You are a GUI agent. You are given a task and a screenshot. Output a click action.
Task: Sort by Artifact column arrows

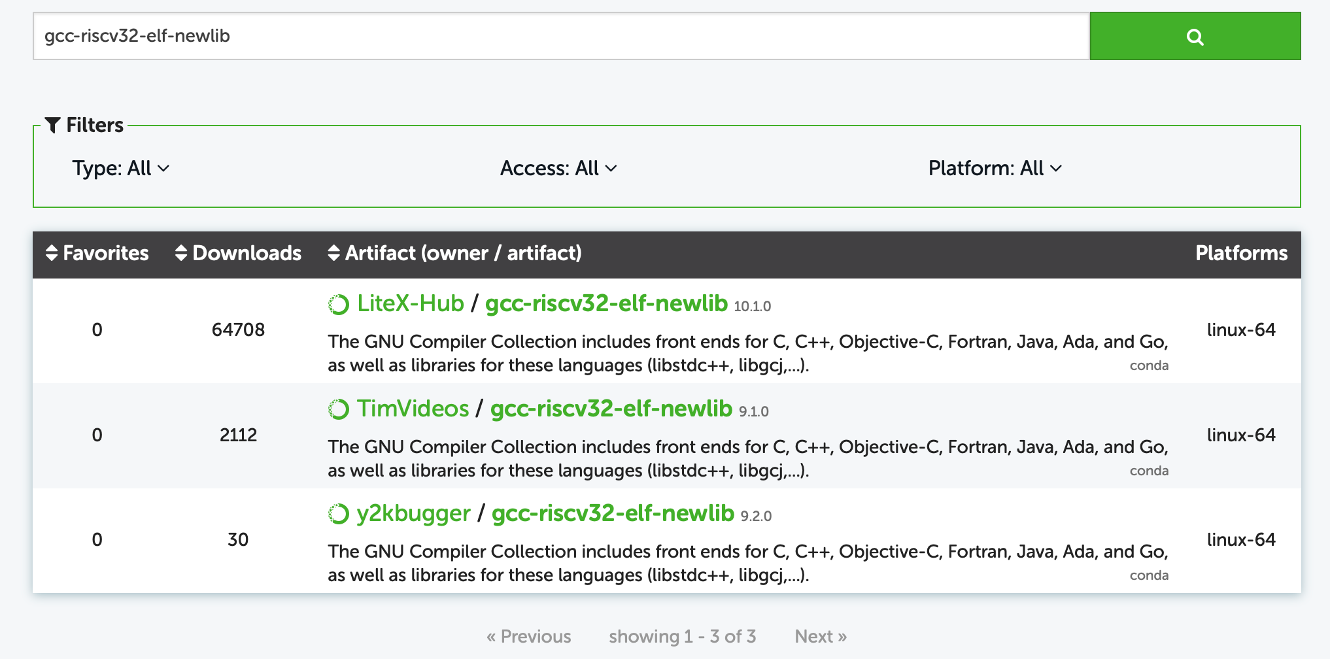tap(333, 253)
